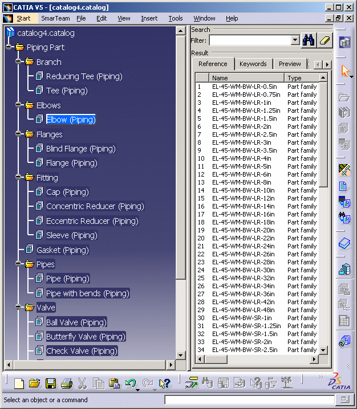Select the Concentric Reducer (Piping) chapter
Screen dimensions: 357x409
tap(95, 206)
